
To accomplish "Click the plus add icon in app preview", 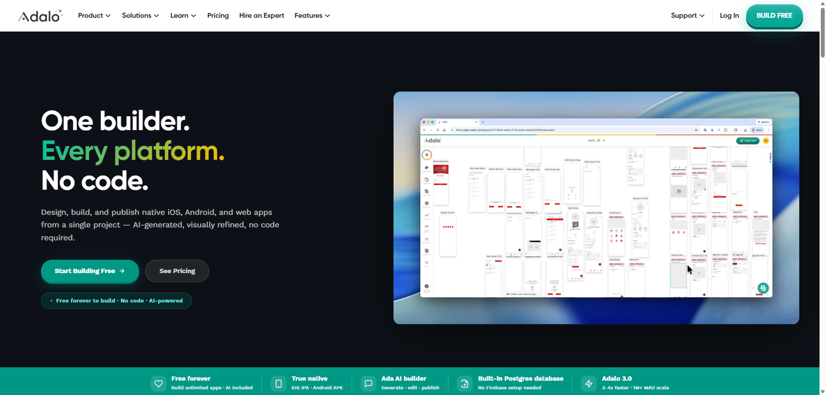I will point(426,154).
